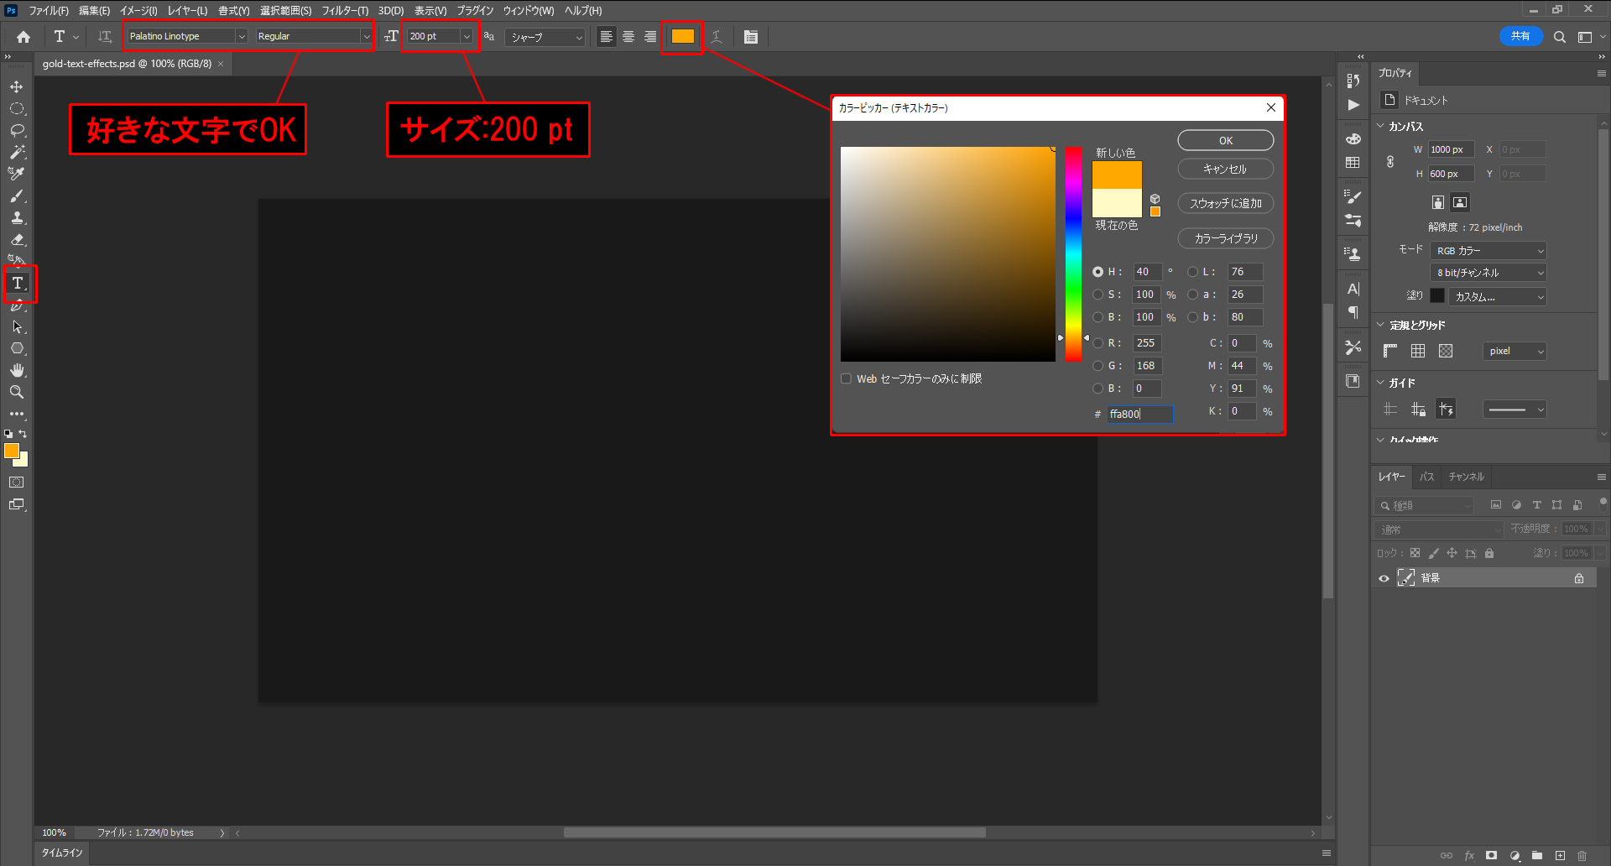Expand the RGB カラー mode dropdown
This screenshot has width=1611, height=866.
coord(1488,251)
